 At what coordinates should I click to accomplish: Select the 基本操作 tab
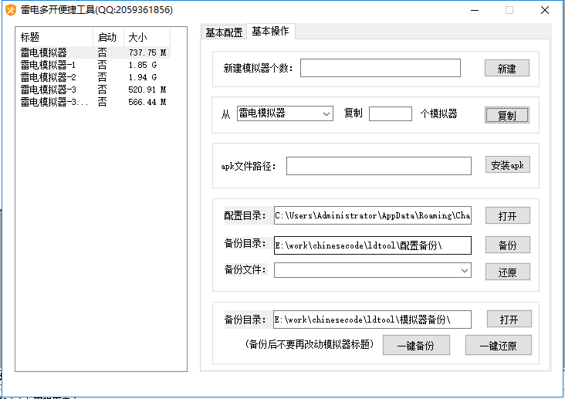pos(270,32)
